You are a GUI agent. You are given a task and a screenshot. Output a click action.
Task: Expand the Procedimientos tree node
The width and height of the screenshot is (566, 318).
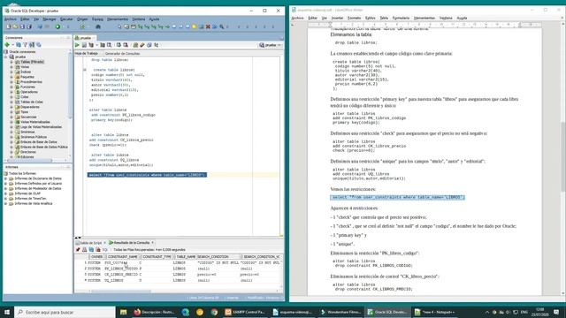click(x=11, y=82)
